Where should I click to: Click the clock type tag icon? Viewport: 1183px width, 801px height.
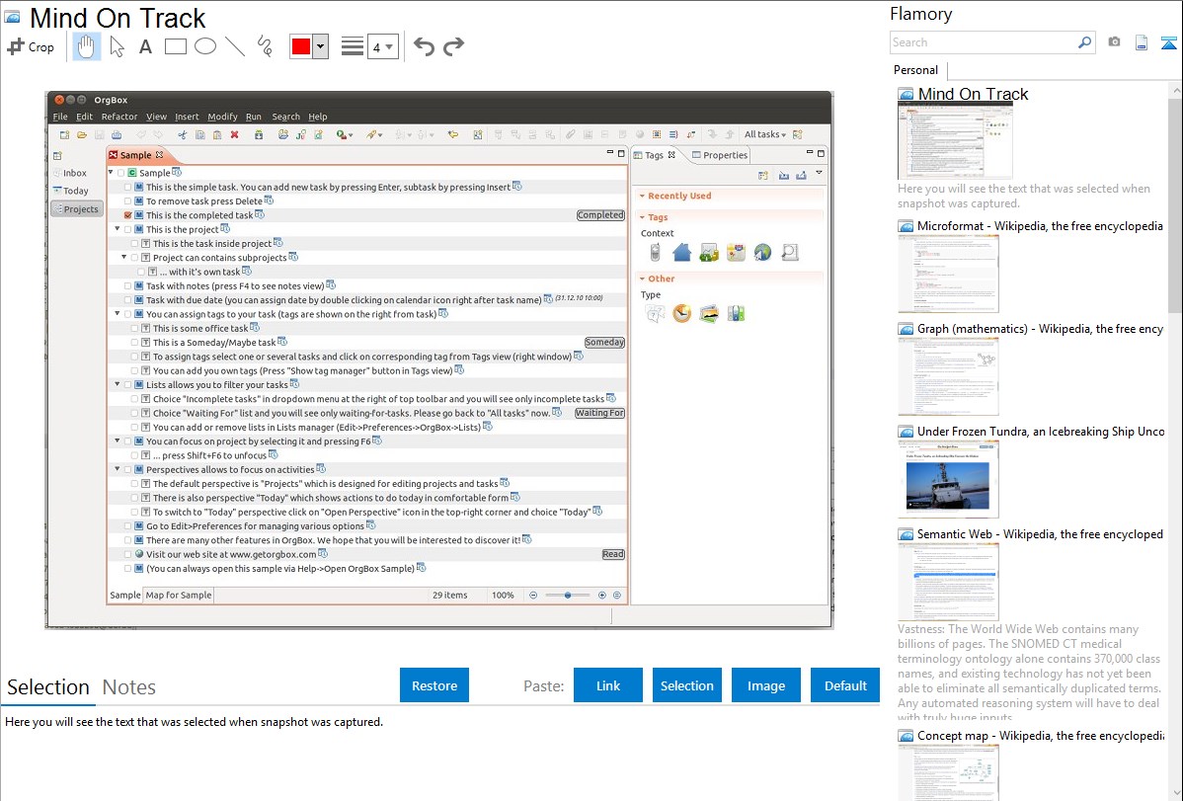pyautogui.click(x=682, y=313)
